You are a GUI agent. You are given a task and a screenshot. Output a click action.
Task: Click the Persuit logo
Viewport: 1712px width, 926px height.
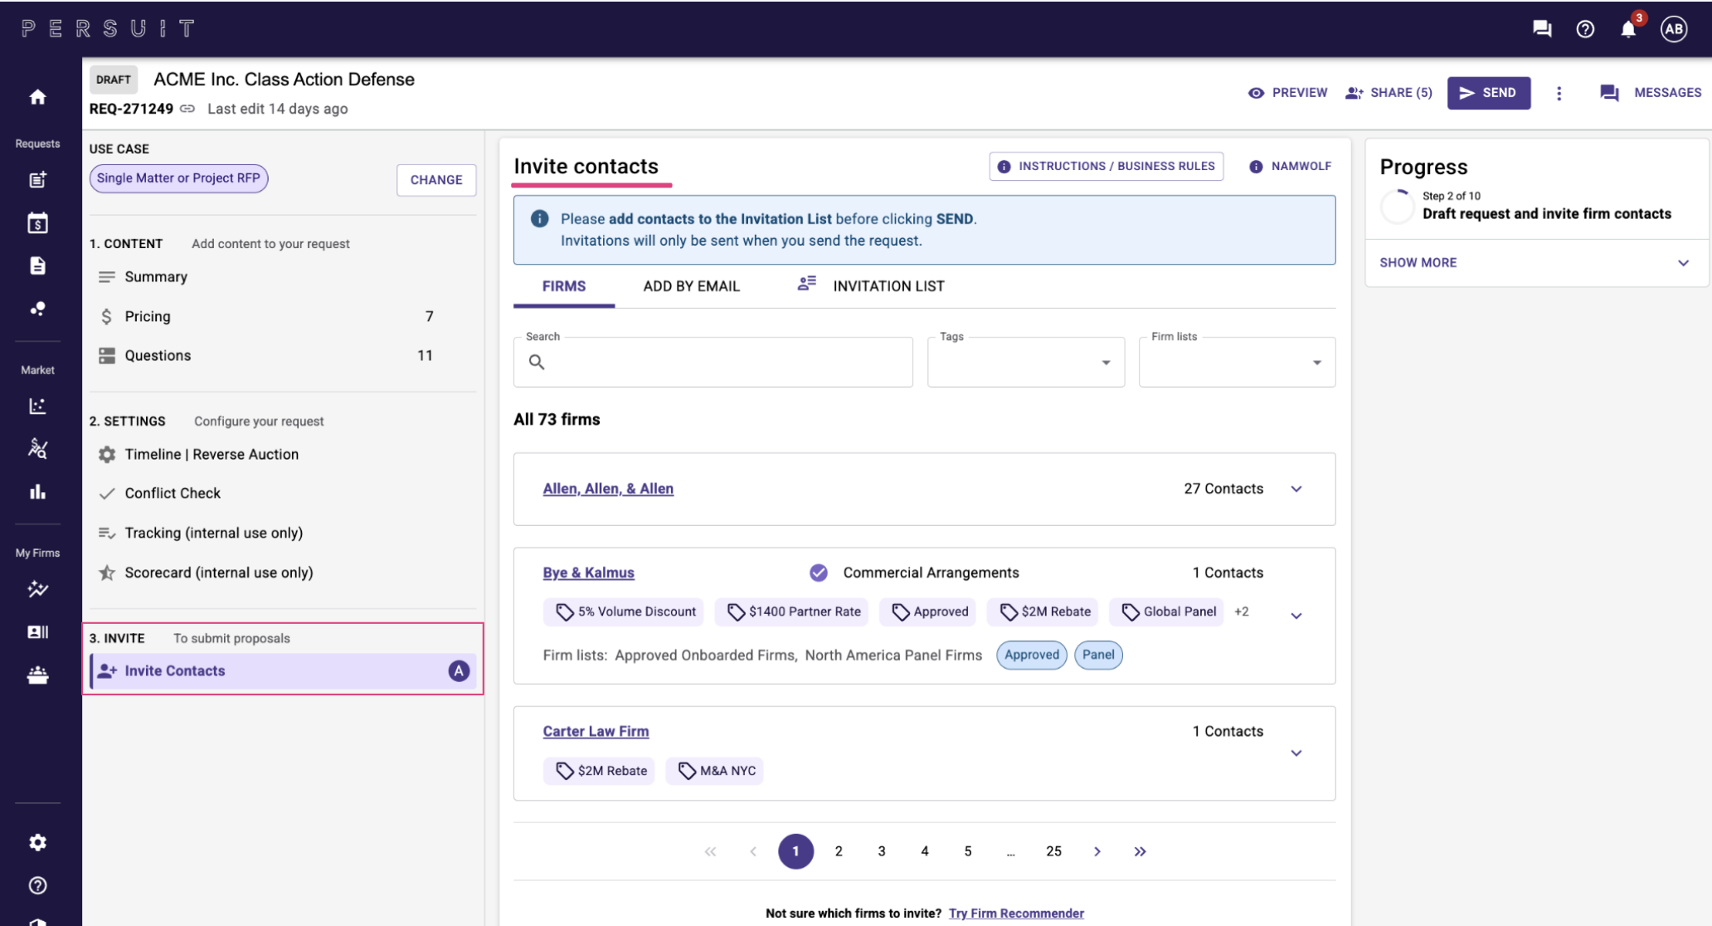click(x=108, y=29)
